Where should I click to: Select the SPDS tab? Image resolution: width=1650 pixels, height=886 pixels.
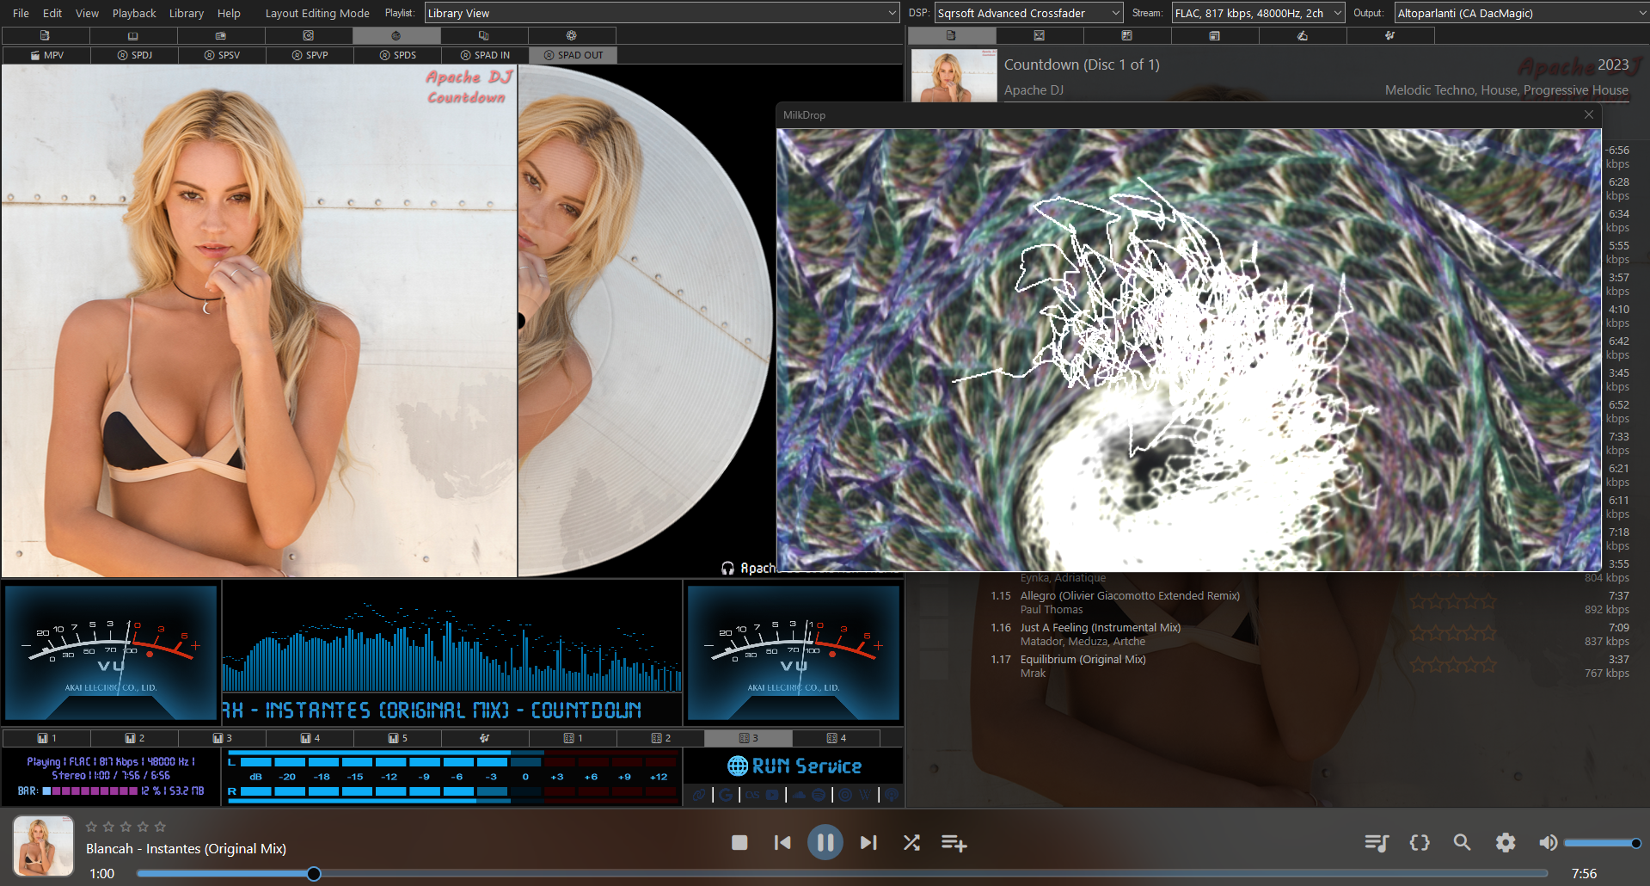click(x=397, y=55)
